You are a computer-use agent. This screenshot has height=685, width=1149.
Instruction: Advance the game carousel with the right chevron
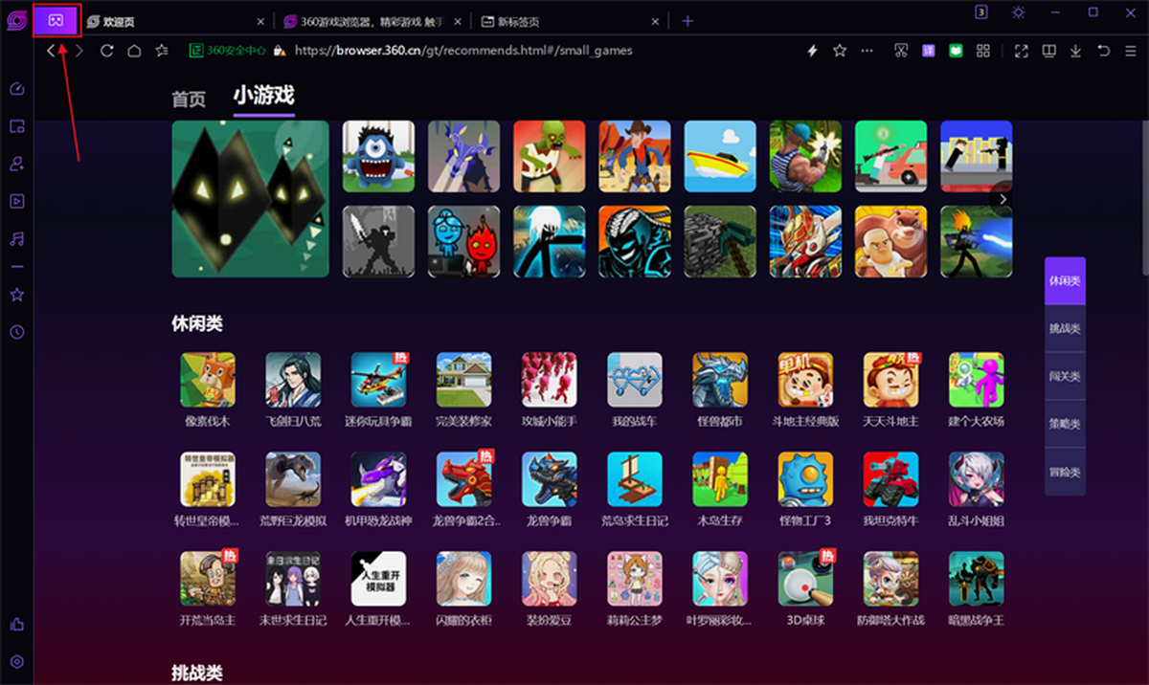tap(1003, 199)
